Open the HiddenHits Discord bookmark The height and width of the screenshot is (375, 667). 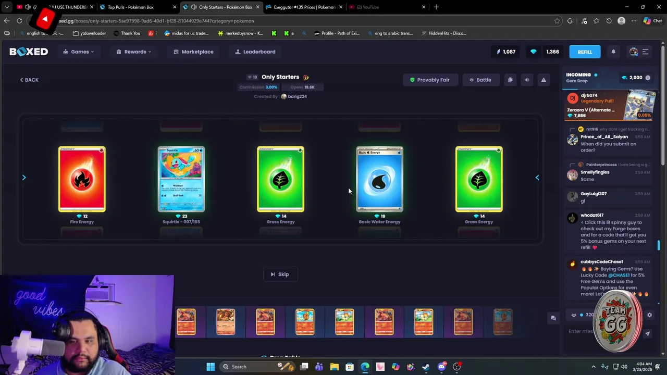443,33
